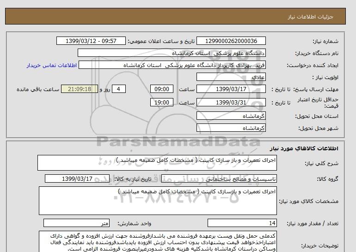Open the اطلاعات تماس خریدار link
The image size is (356, 252).
pyautogui.click(x=51, y=65)
